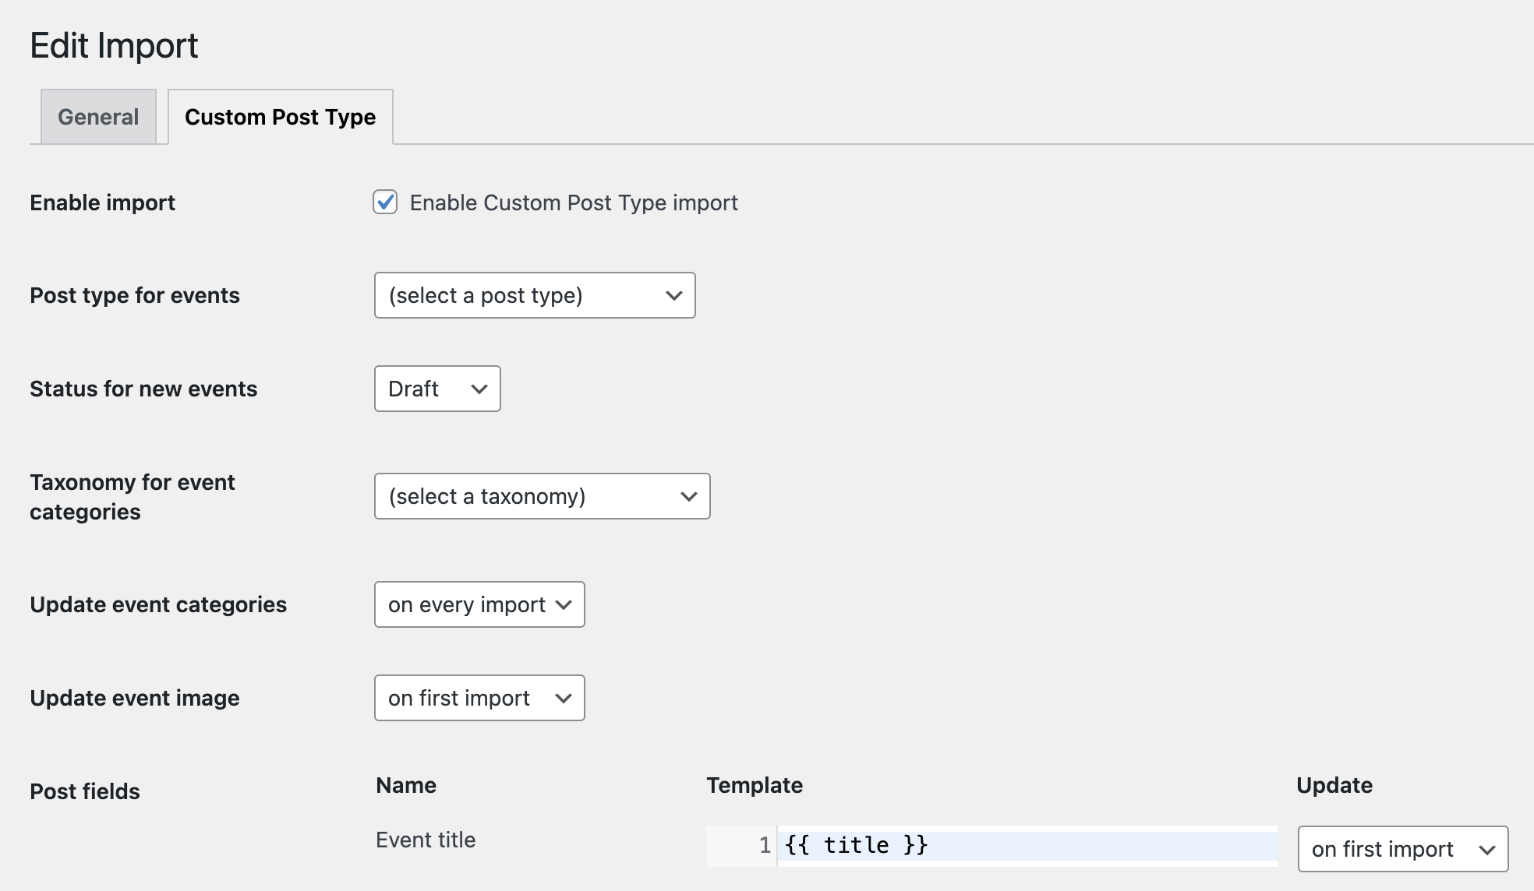The width and height of the screenshot is (1534, 891).
Task: Click line number 1 in template editor
Action: coord(765,846)
